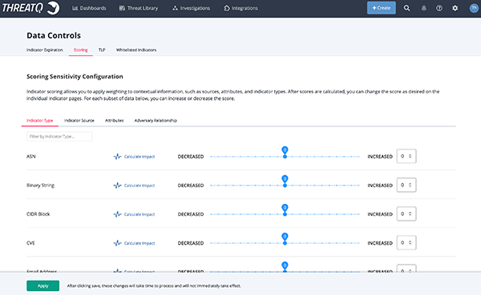
Task: Switch to the Indicator Expiration tab
Action: coord(45,50)
